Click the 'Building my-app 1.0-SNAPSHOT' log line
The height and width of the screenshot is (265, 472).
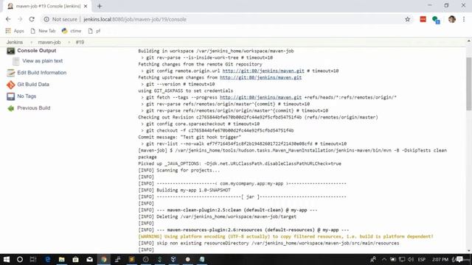[184, 190]
